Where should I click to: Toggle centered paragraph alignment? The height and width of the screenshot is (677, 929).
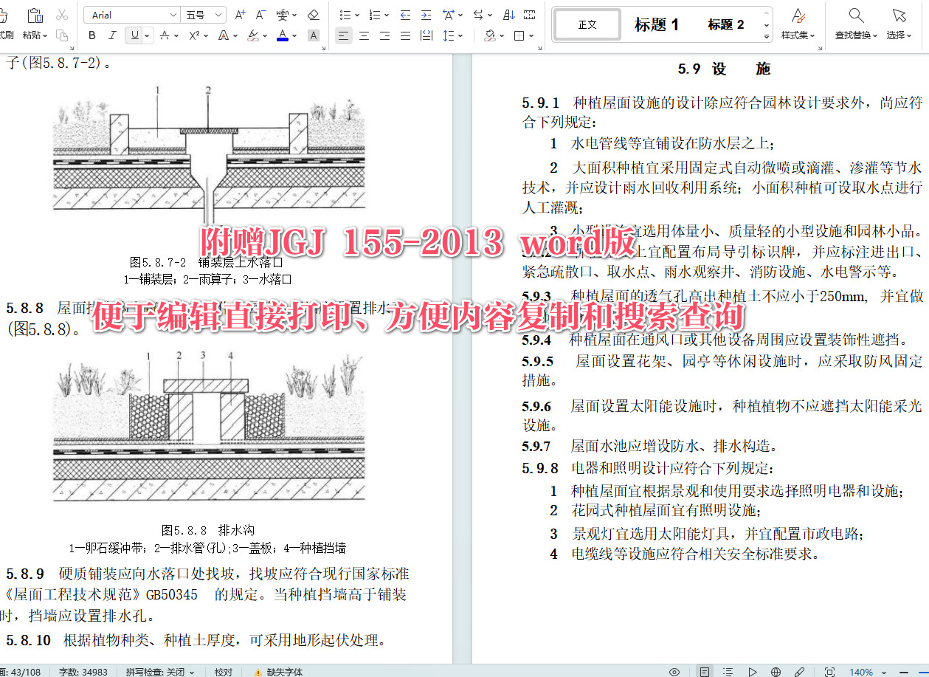(364, 35)
